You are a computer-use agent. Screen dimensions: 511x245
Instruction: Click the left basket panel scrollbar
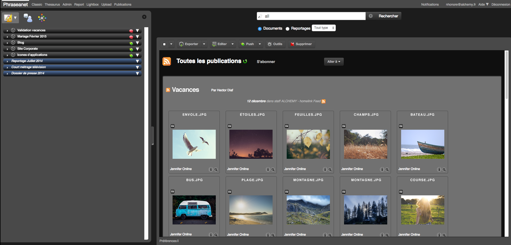point(146,133)
